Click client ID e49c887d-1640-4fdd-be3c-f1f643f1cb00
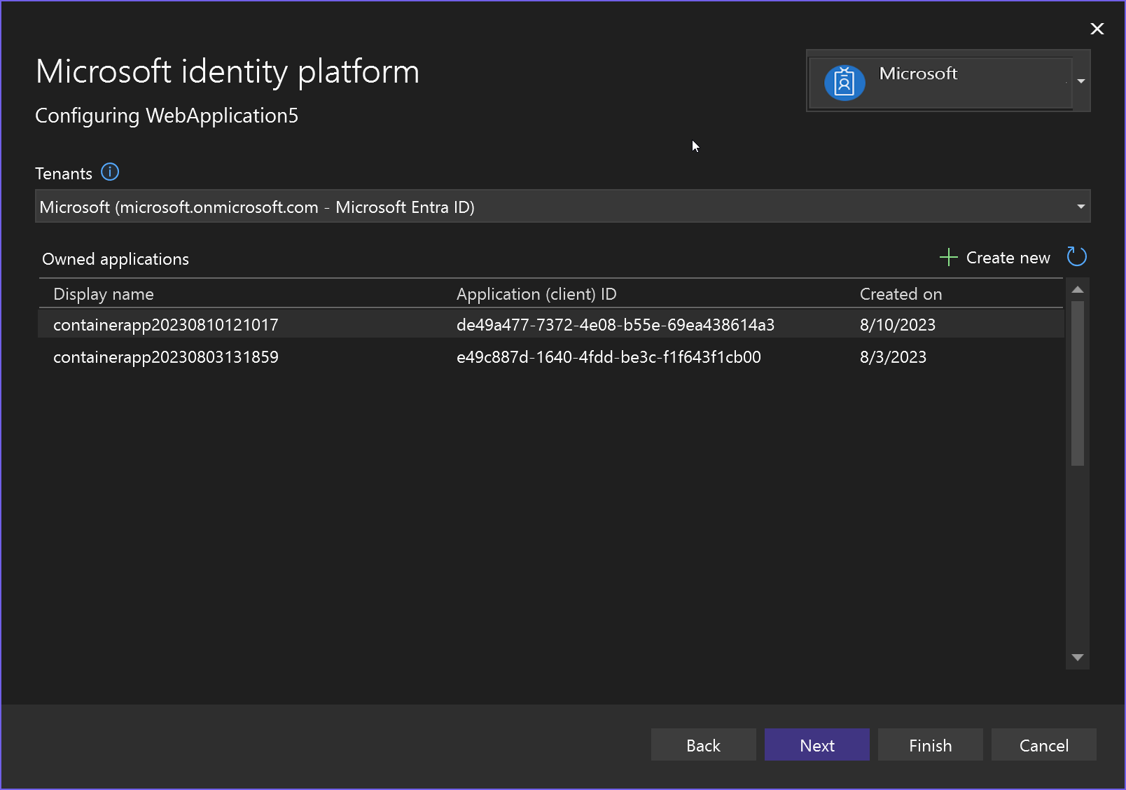This screenshot has height=790, width=1126. coord(609,357)
